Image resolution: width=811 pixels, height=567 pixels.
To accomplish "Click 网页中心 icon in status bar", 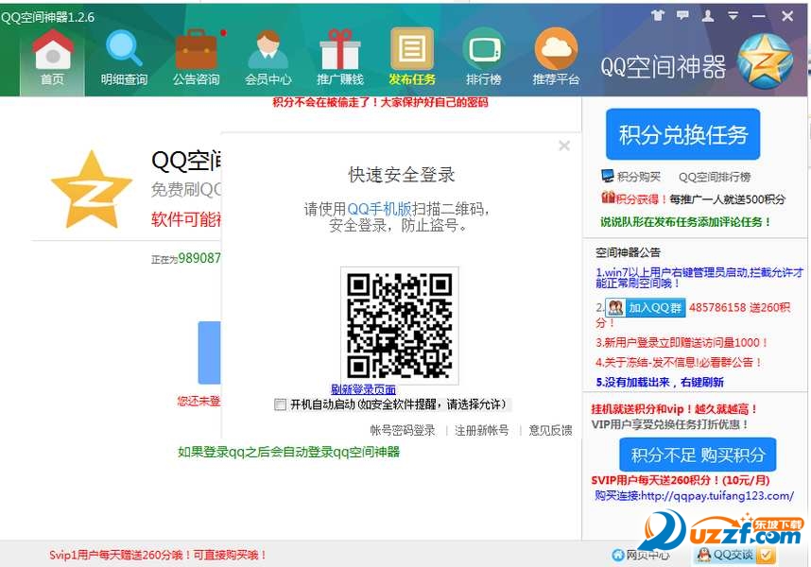I will coord(617,555).
